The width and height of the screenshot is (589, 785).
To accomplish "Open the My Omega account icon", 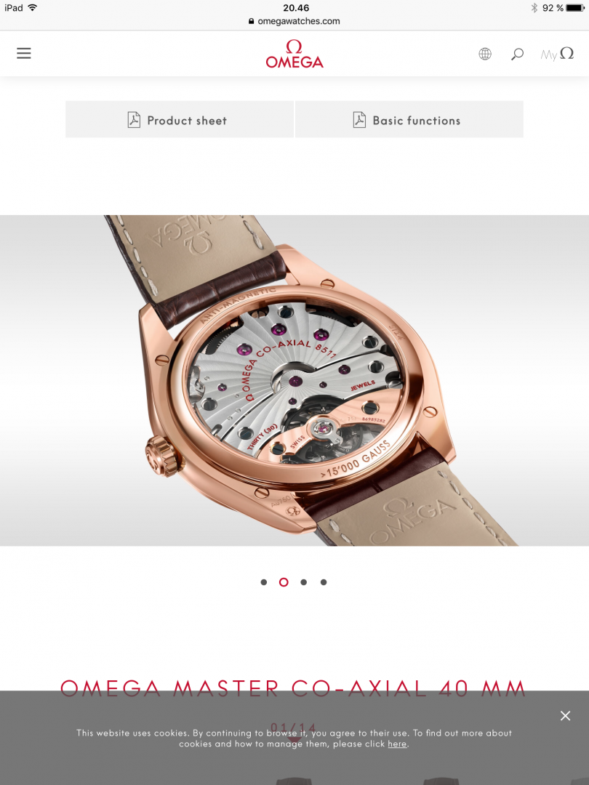I will pyautogui.click(x=557, y=54).
